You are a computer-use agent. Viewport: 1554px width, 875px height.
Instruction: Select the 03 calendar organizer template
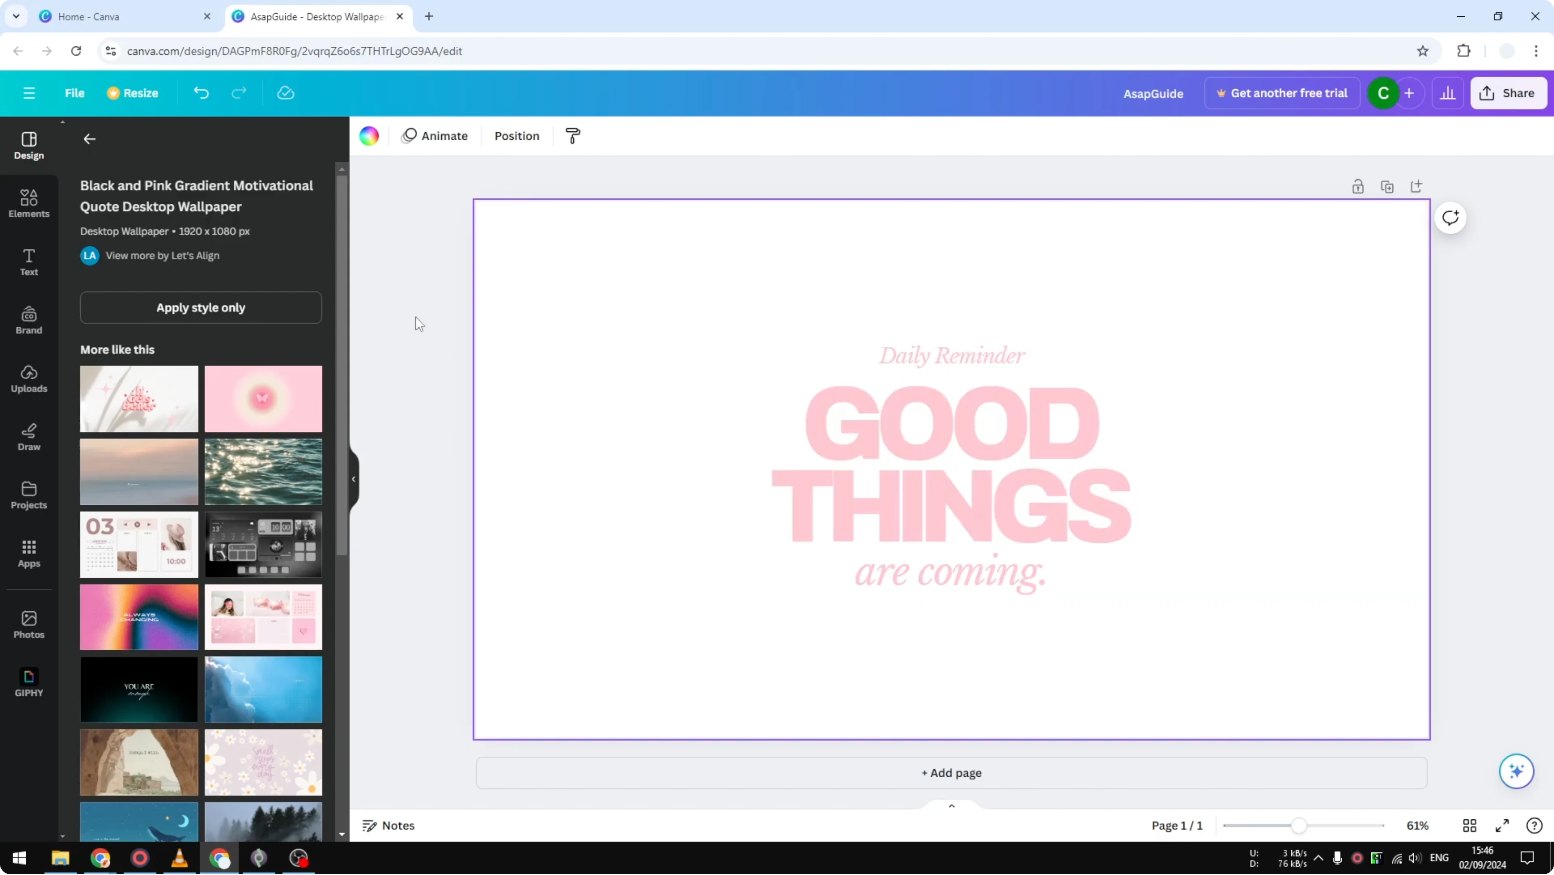pos(139,545)
